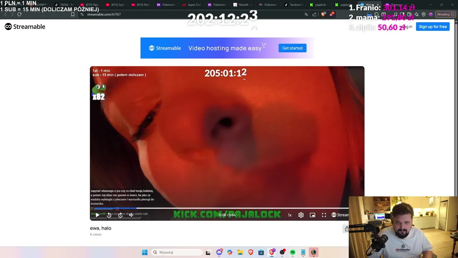Click the Wyszukaj taskbar search box
The image size is (458, 258).
(x=177, y=252)
